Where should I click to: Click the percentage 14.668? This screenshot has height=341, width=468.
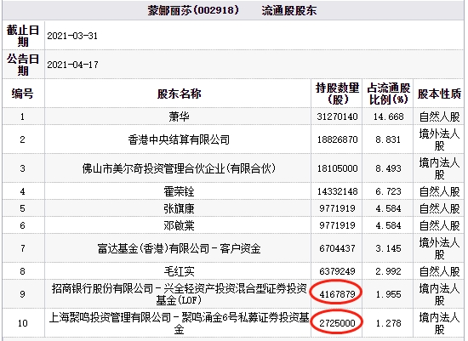[388, 117]
